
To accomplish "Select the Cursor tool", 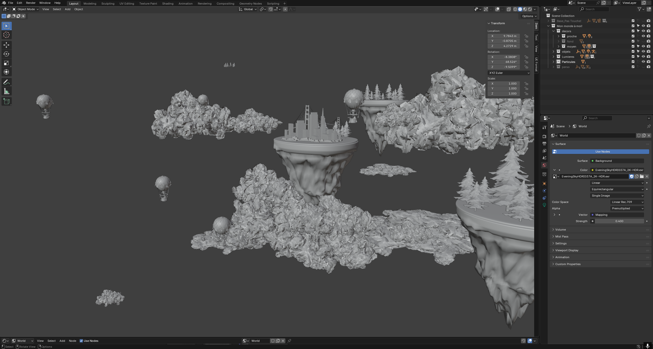I will coord(6,35).
